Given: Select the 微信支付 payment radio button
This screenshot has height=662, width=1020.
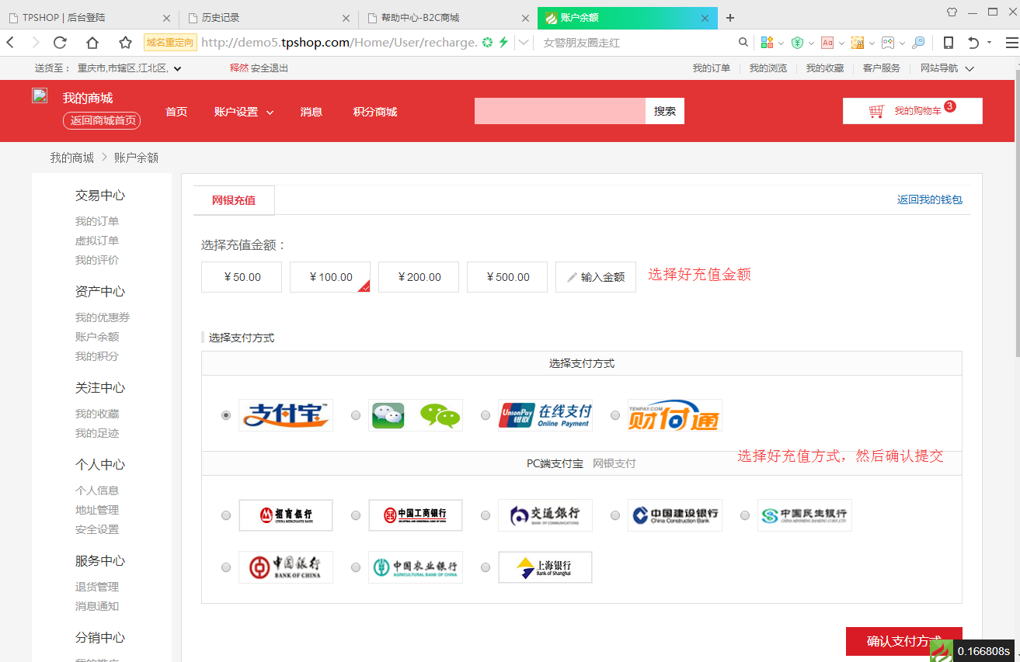Looking at the screenshot, I should [356, 415].
